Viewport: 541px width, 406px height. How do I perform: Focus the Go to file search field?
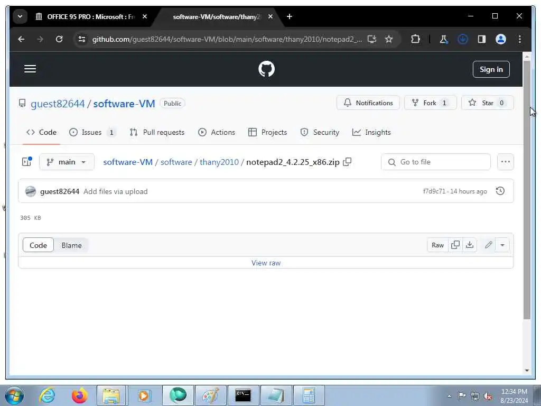pyautogui.click(x=436, y=162)
